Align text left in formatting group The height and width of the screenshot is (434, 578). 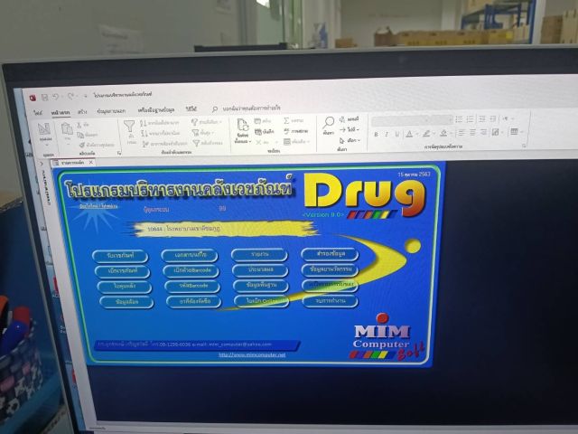coord(461,133)
